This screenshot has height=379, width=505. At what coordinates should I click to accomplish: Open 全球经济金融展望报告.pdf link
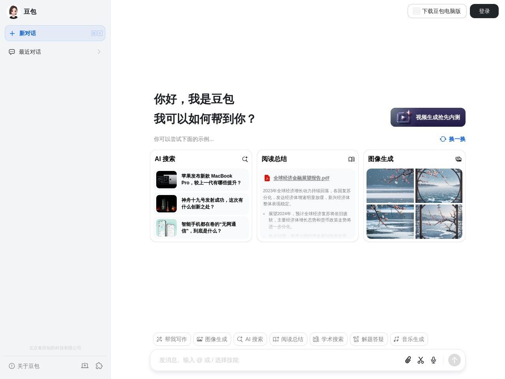pos(301,178)
